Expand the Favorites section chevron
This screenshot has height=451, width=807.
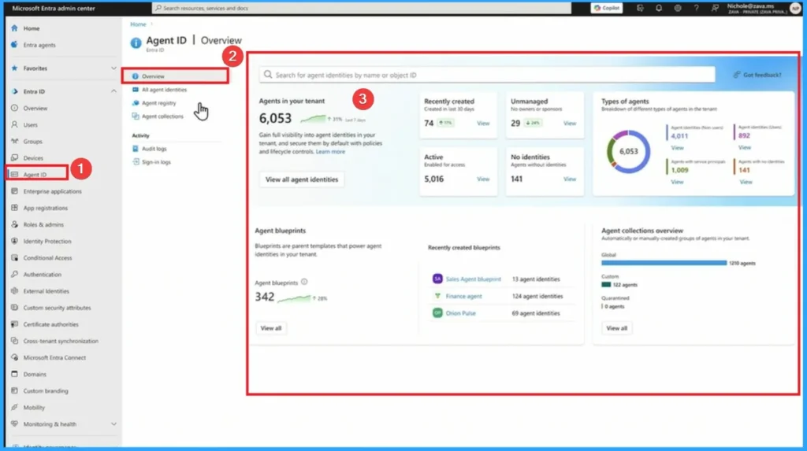pyautogui.click(x=113, y=68)
